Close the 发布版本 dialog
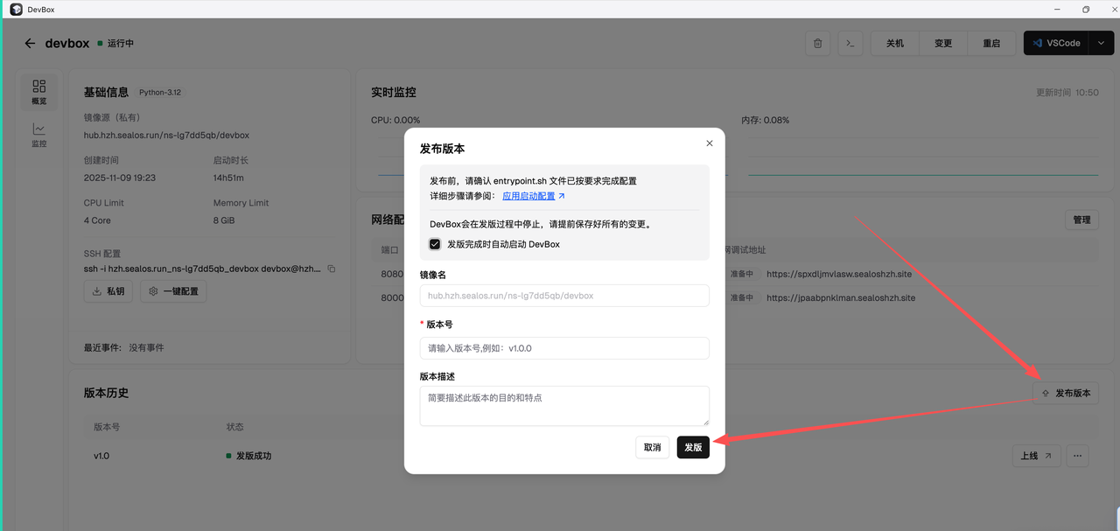The width and height of the screenshot is (1120, 531). [x=709, y=143]
